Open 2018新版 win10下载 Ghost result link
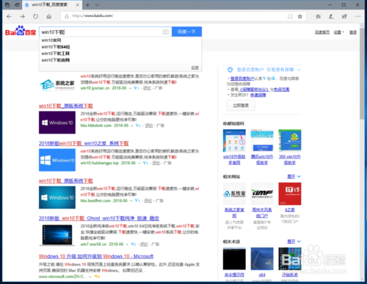 [99, 218]
